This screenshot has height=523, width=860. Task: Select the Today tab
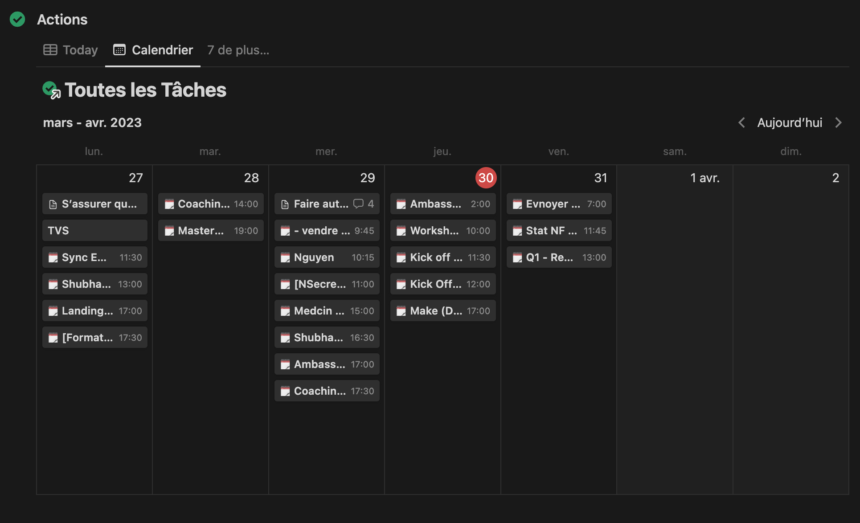click(x=71, y=50)
